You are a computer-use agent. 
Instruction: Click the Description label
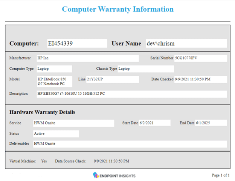[x=18, y=94]
